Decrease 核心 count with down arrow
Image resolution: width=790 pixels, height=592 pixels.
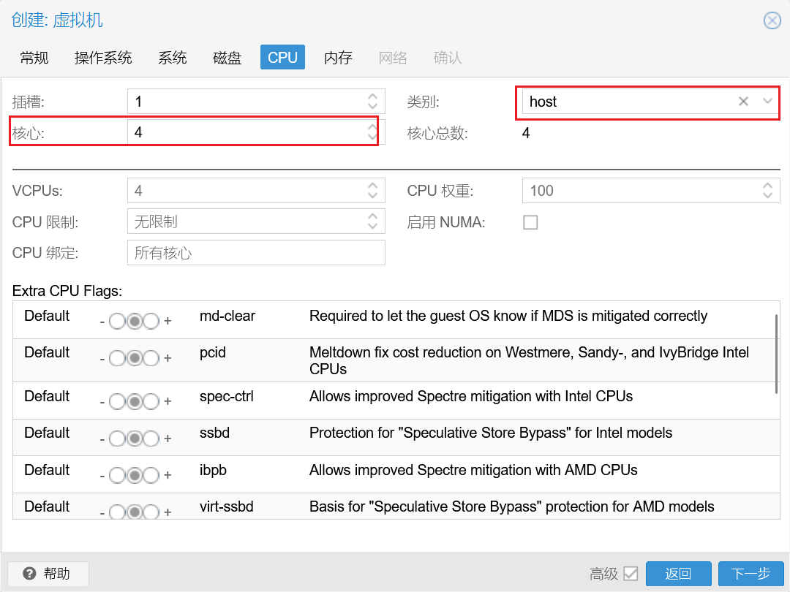372,137
